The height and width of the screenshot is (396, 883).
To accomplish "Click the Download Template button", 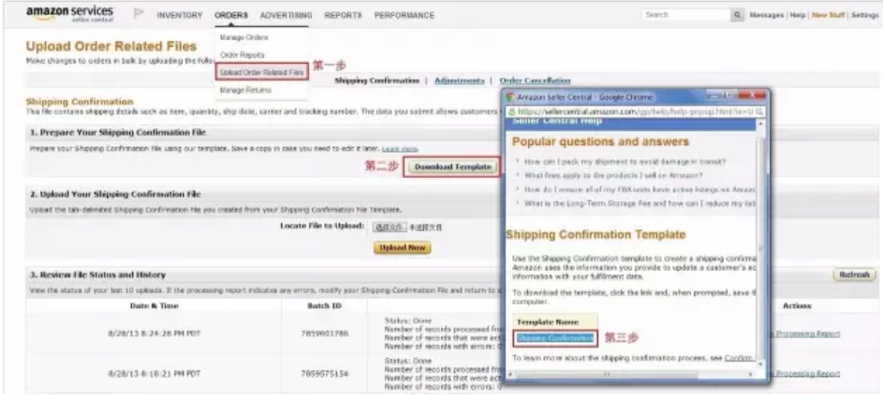I will click(453, 168).
